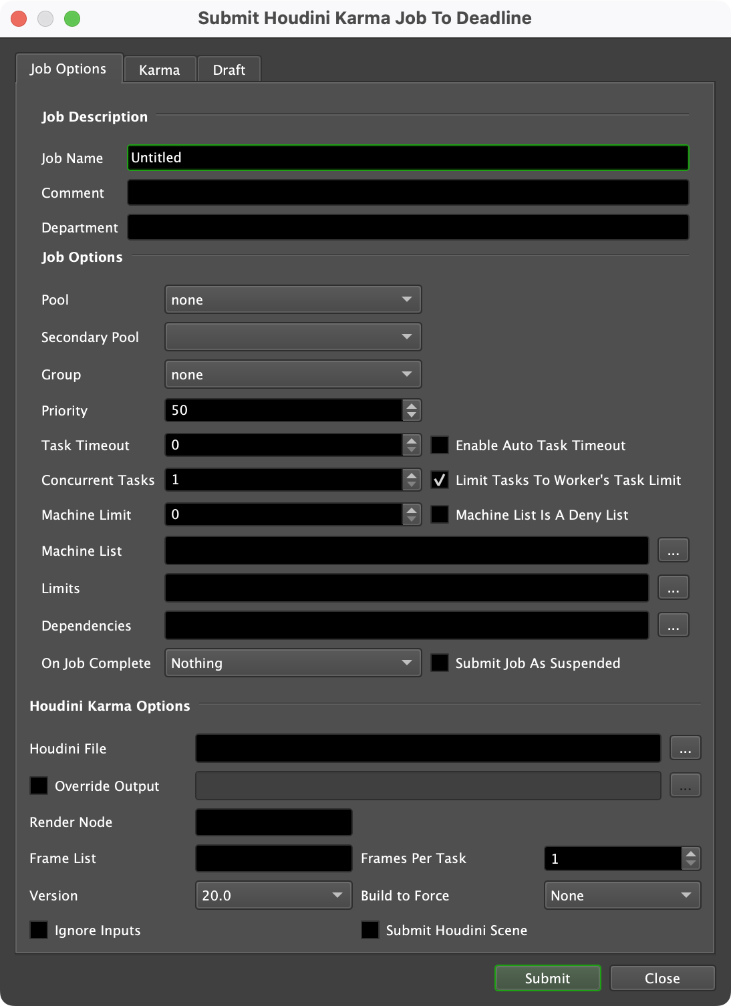731x1006 pixels.
Task: Open the Group dropdown
Action: (293, 374)
